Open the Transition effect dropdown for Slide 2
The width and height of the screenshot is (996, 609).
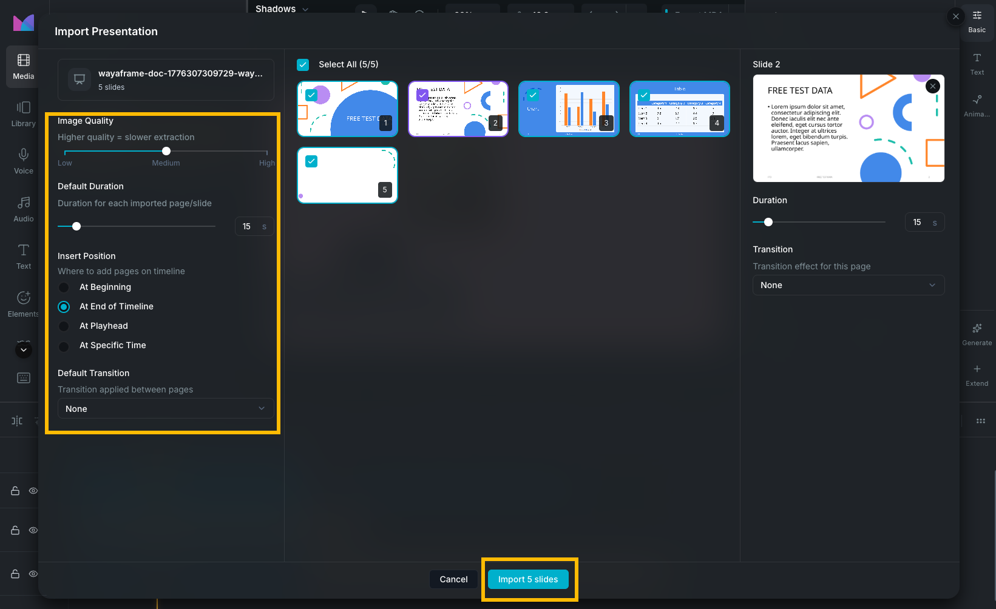[x=848, y=285]
